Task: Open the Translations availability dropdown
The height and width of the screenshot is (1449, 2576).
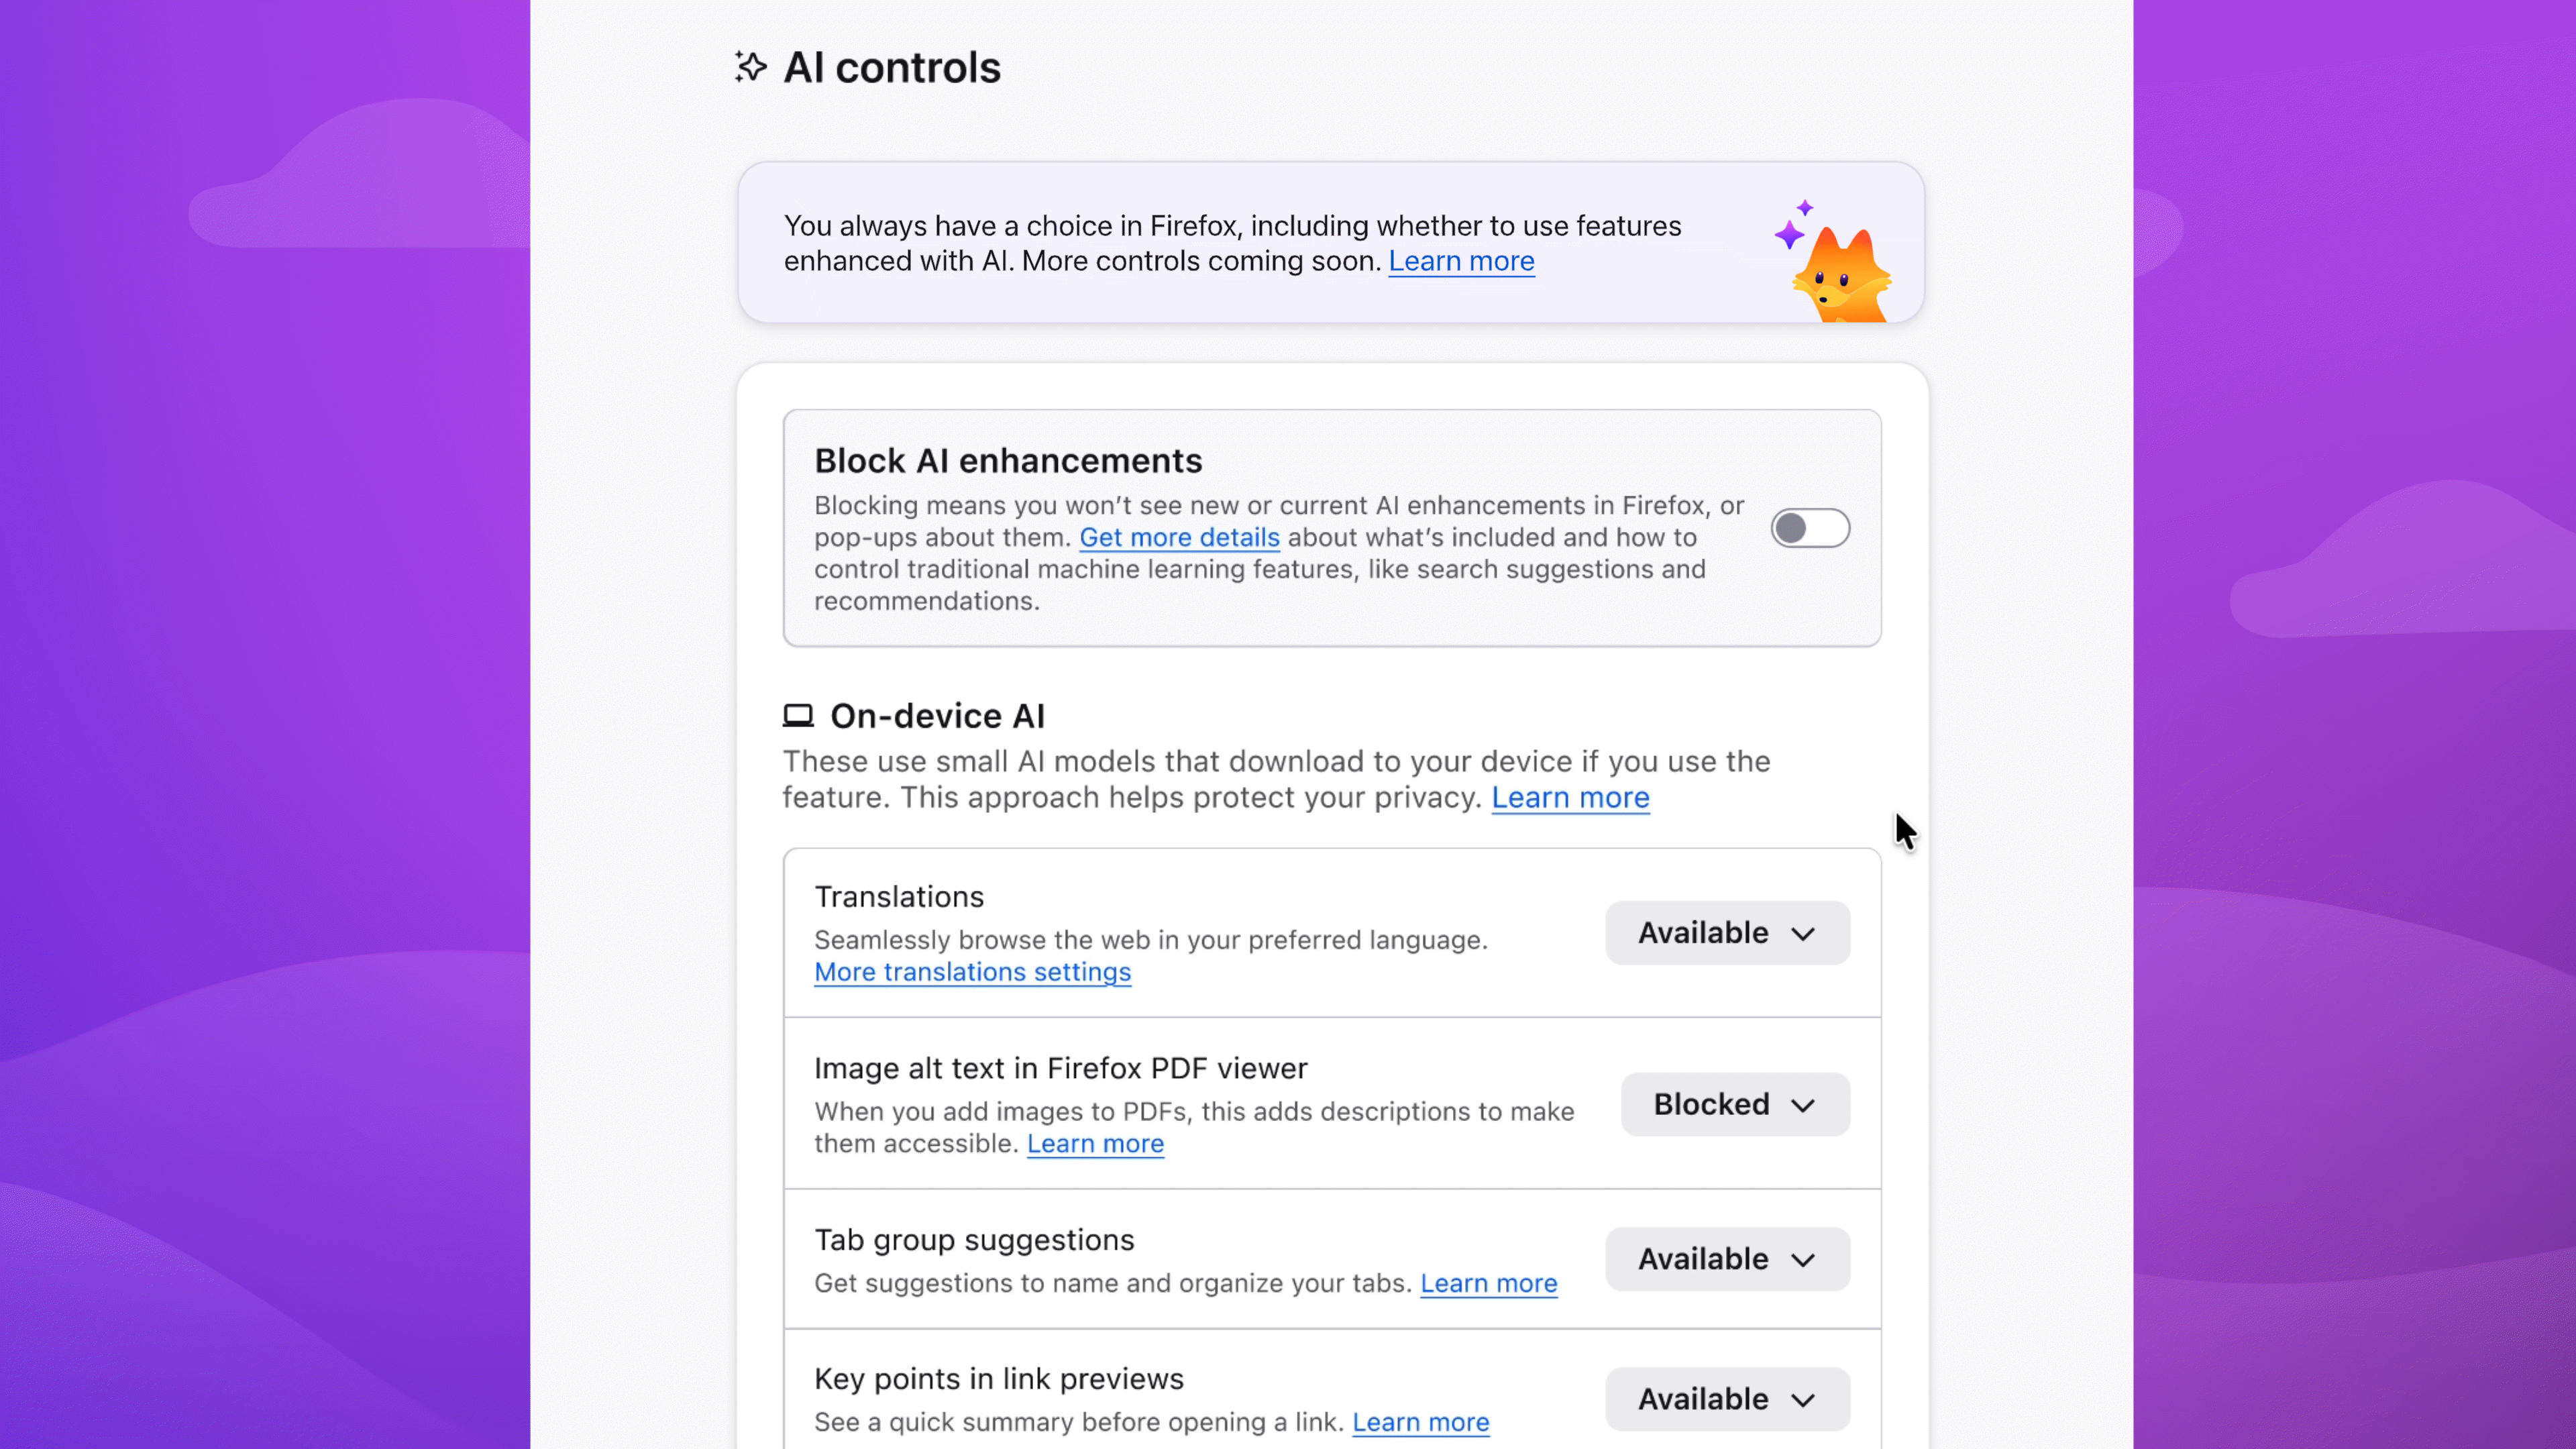Action: click(x=1727, y=933)
